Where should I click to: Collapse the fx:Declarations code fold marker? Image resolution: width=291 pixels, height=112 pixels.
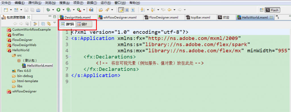70,57
